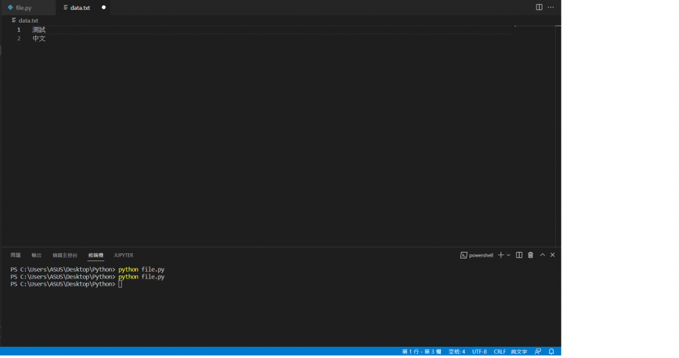Select the 終端機 terminal tab

(x=95, y=255)
